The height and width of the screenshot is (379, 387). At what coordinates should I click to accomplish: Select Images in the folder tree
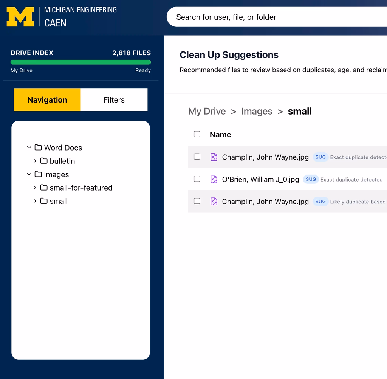coord(56,174)
